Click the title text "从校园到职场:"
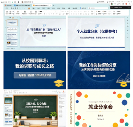 35,61
